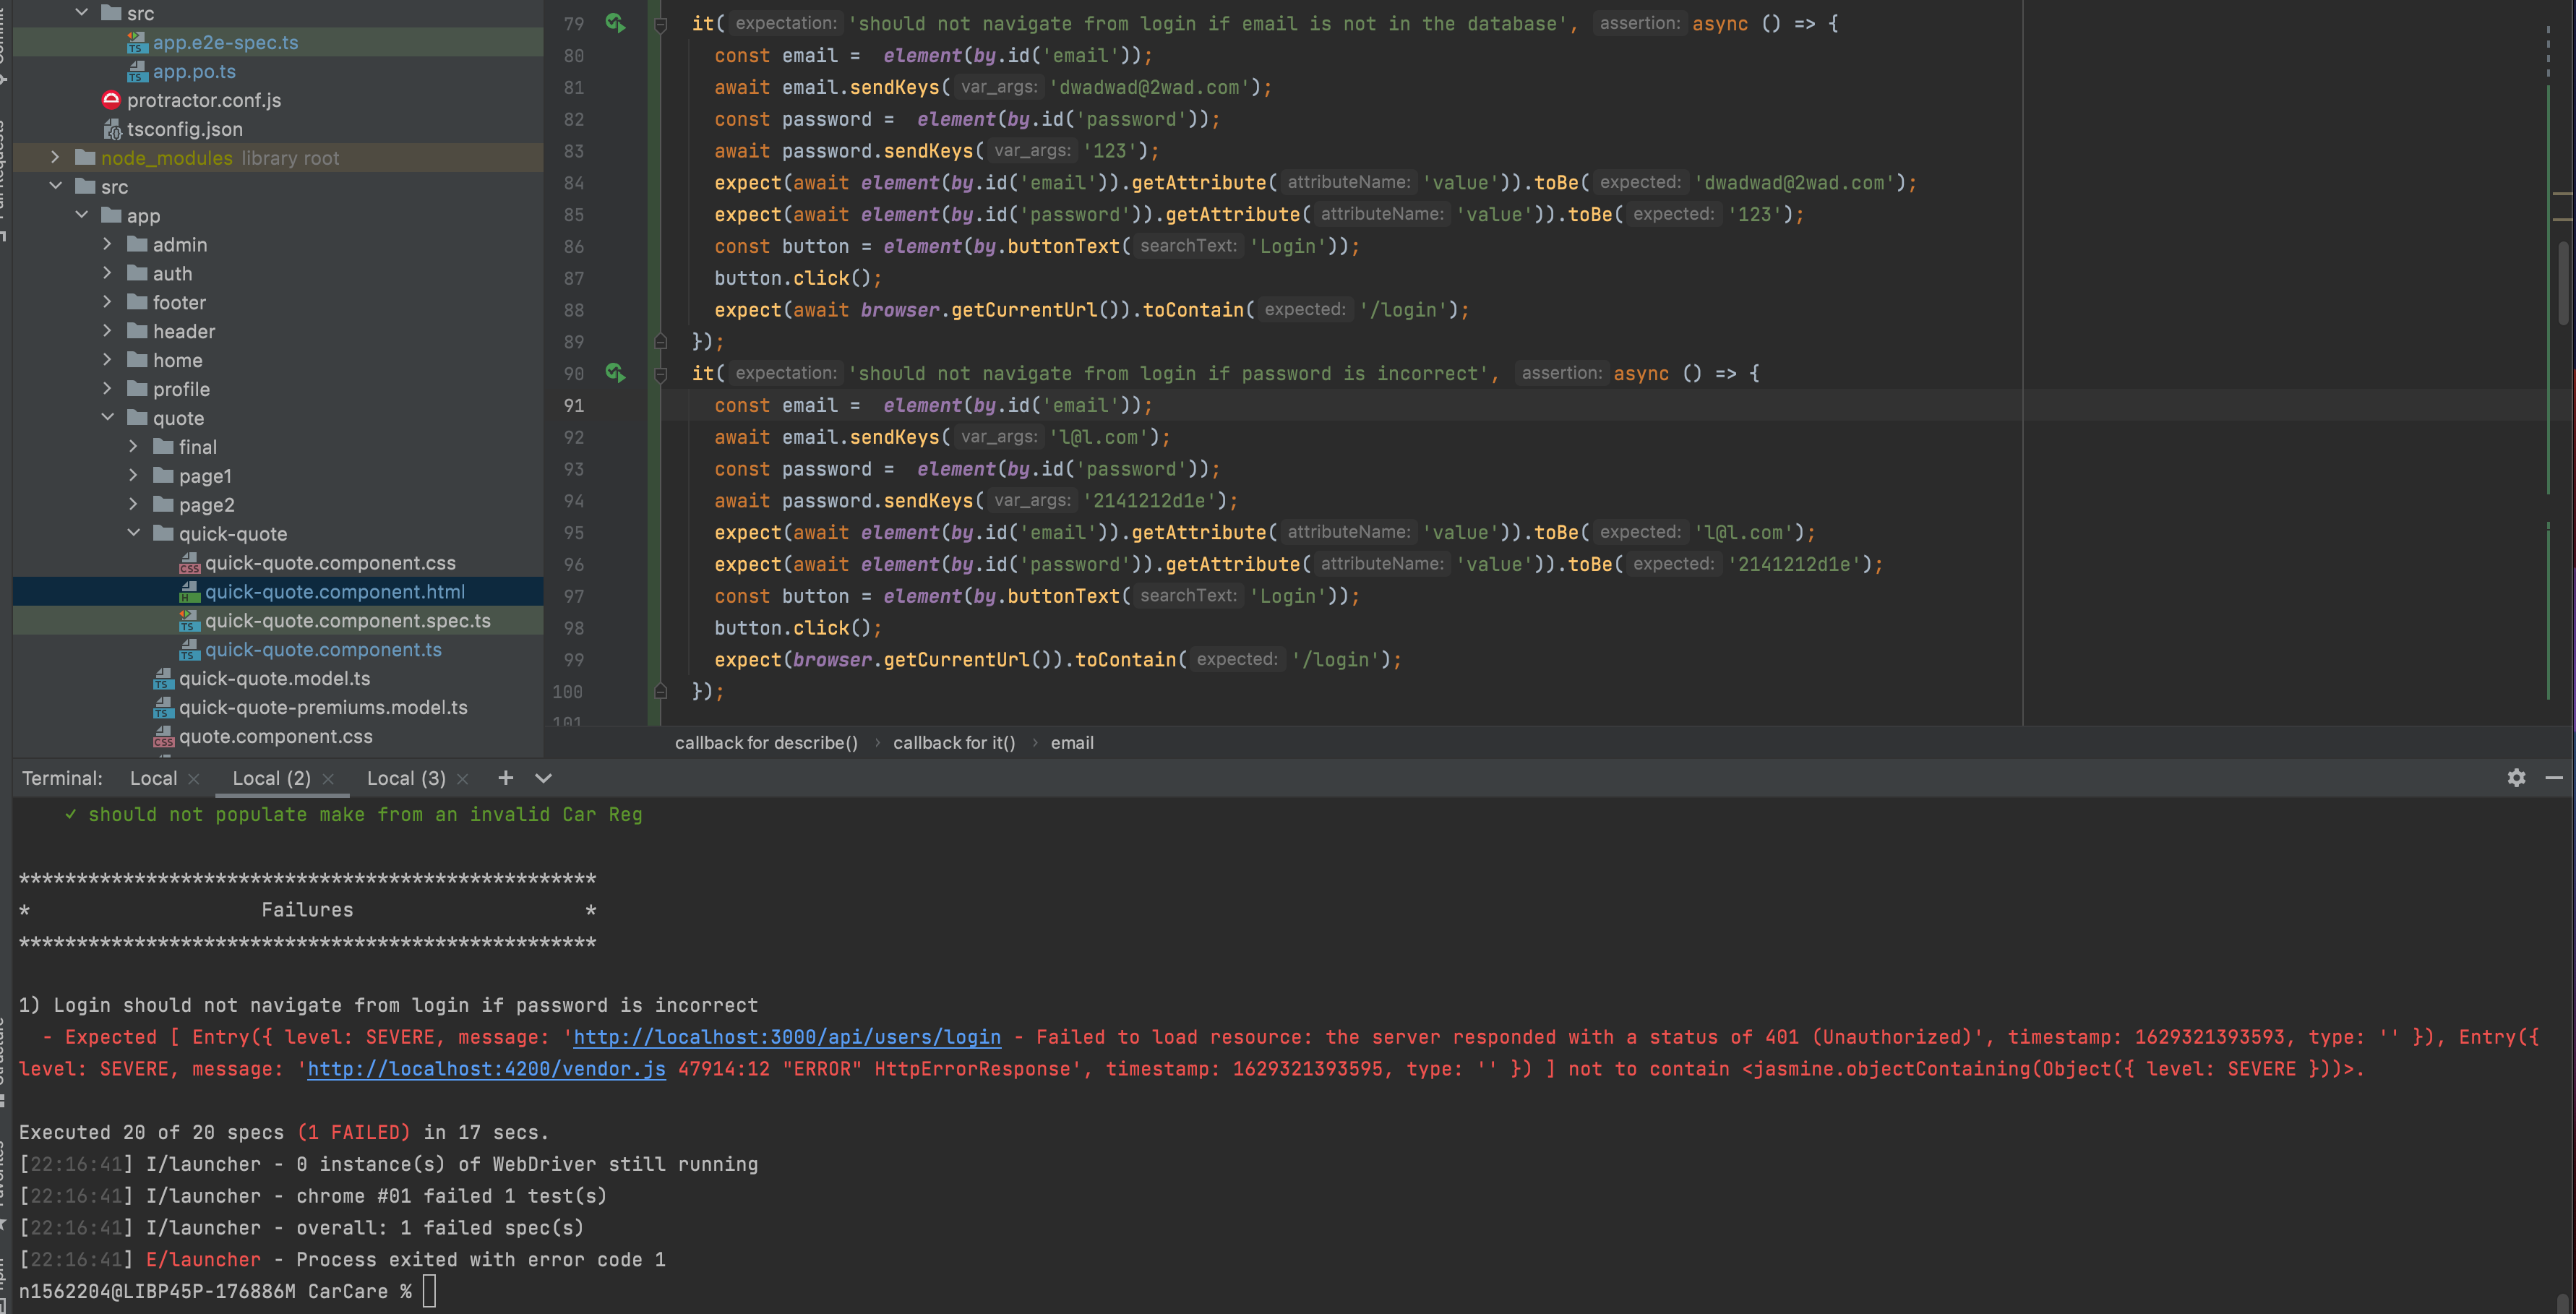
Task: Open terminal settings gear icon
Action: click(2516, 778)
